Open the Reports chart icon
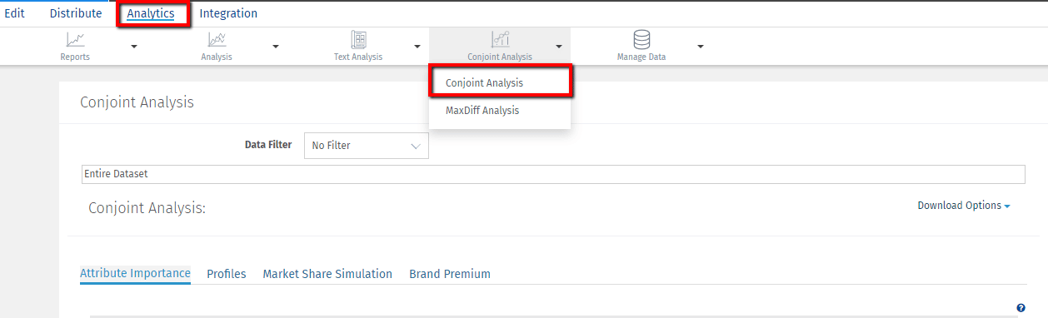The width and height of the screenshot is (1048, 318). (x=75, y=39)
